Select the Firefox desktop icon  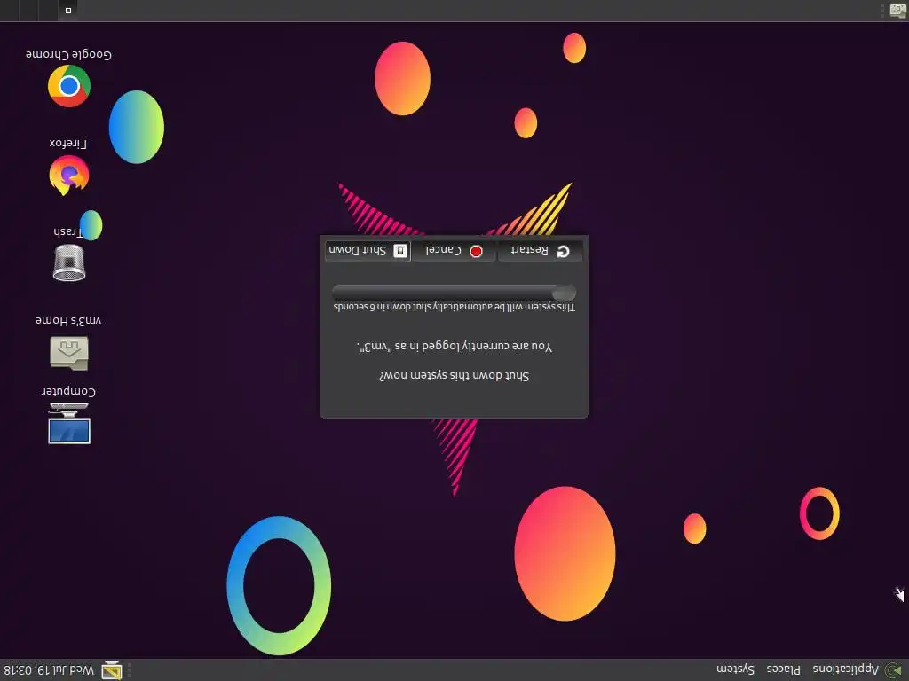pos(69,175)
